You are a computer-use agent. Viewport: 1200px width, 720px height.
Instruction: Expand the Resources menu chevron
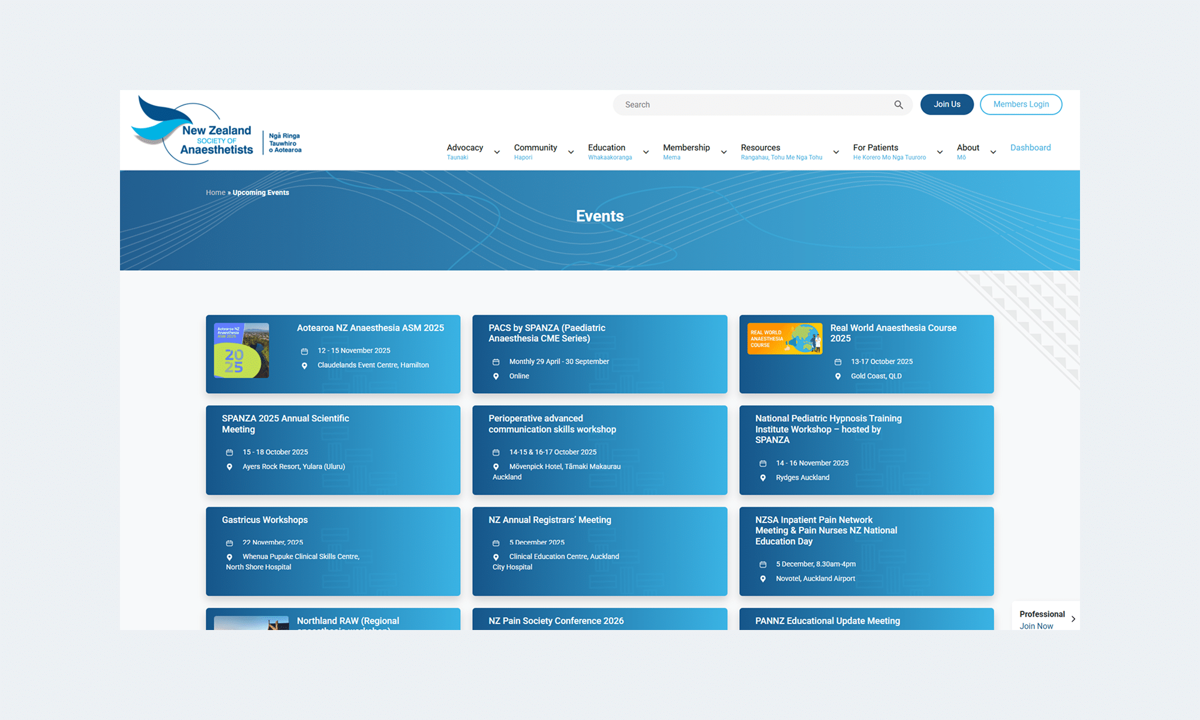coord(836,152)
